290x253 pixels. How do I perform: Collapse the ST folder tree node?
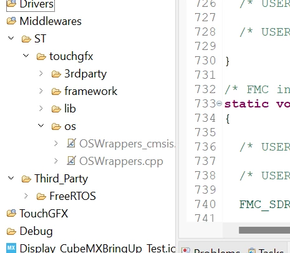click(x=11, y=38)
